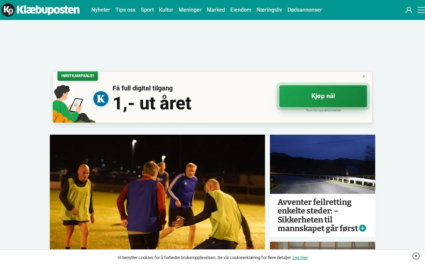Open the Kultur section
This screenshot has height=266, width=425.
(166, 10)
